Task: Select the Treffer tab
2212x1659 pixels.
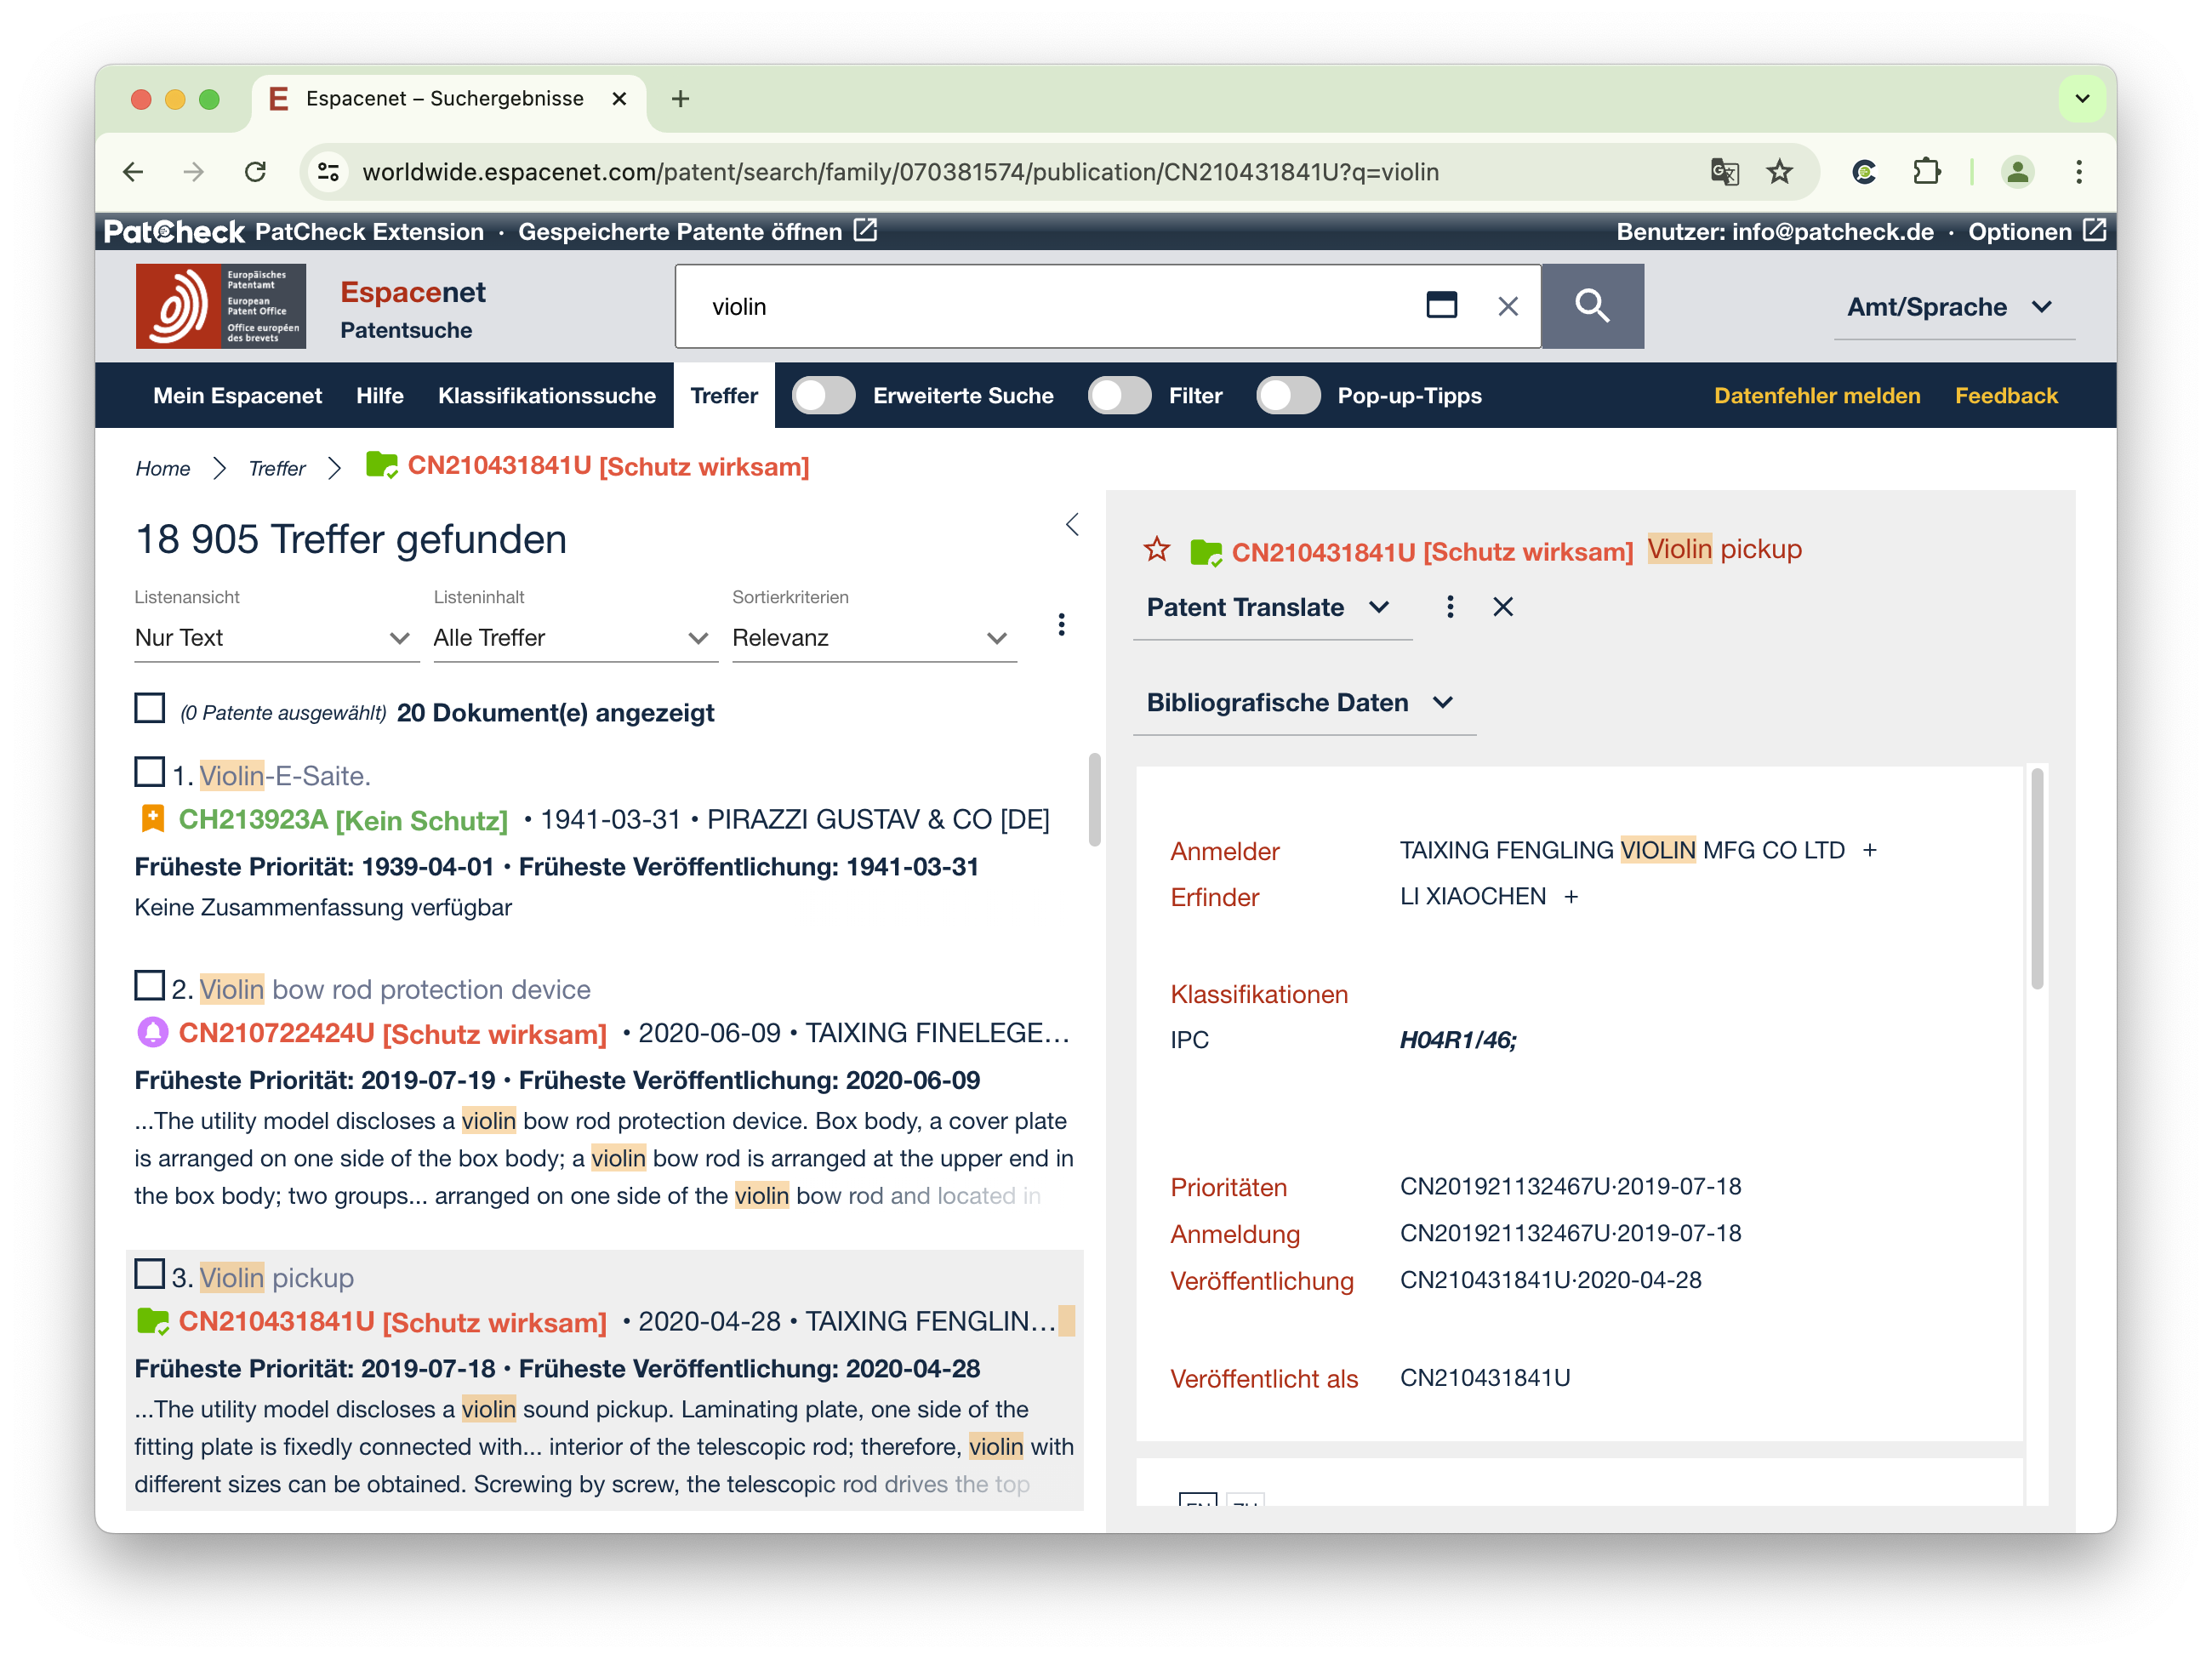Action: [x=727, y=396]
